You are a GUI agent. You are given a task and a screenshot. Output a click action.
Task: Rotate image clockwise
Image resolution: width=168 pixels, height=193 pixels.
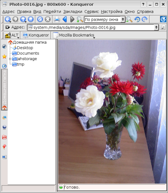(144, 19)
